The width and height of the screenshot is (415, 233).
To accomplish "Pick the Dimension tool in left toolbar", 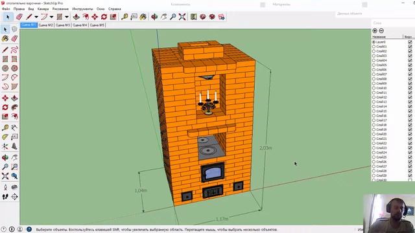I will click(14, 128).
